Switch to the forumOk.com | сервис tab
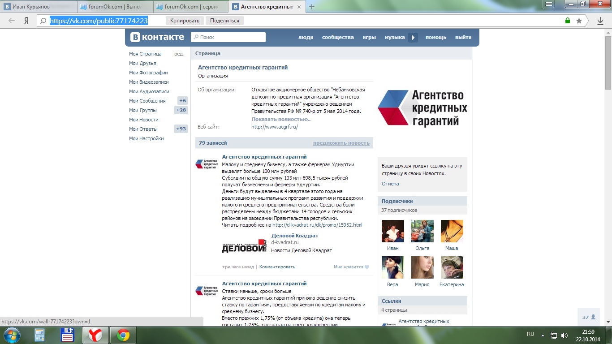612x344 pixels. point(191,7)
